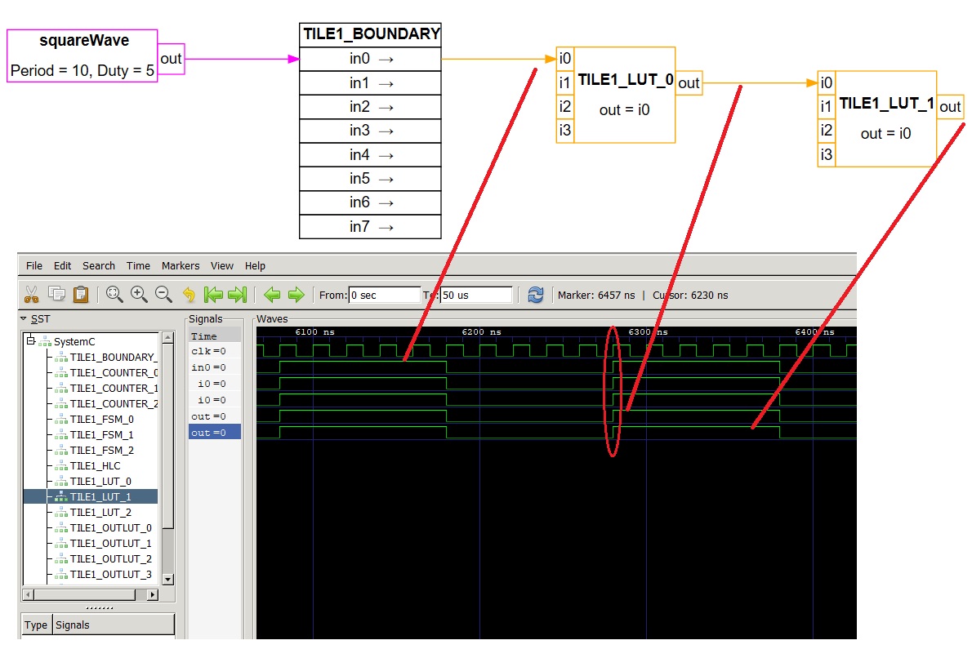Select TILE1_OUTLUT_2 in the tree

coord(110,559)
